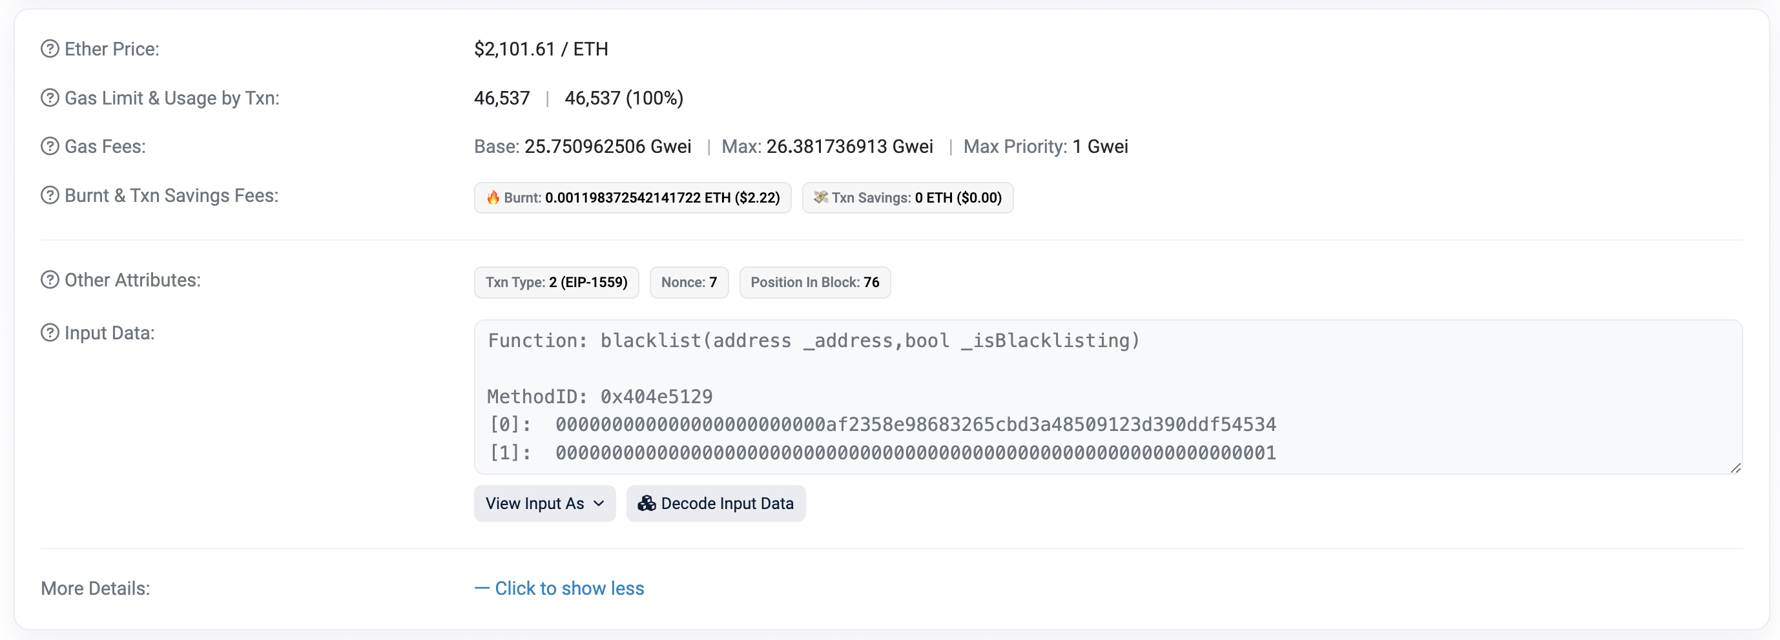The height and width of the screenshot is (640, 1780).
Task: Click the Txn Type 2 (EIP-1559) badge
Action: point(556,283)
